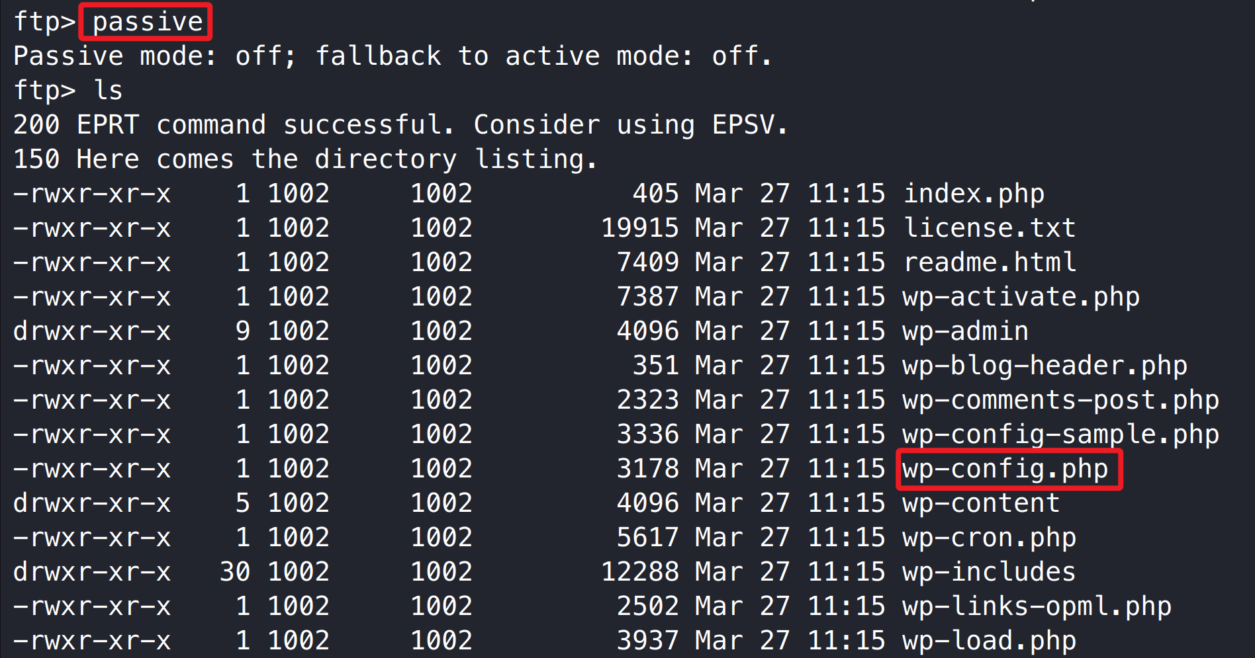This screenshot has height=658, width=1255.
Task: Click the wp-config-sample.php filename
Action: coord(1060,434)
